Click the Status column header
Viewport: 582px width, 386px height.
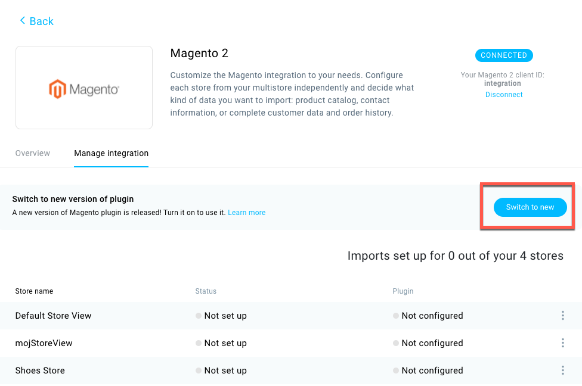pos(206,291)
